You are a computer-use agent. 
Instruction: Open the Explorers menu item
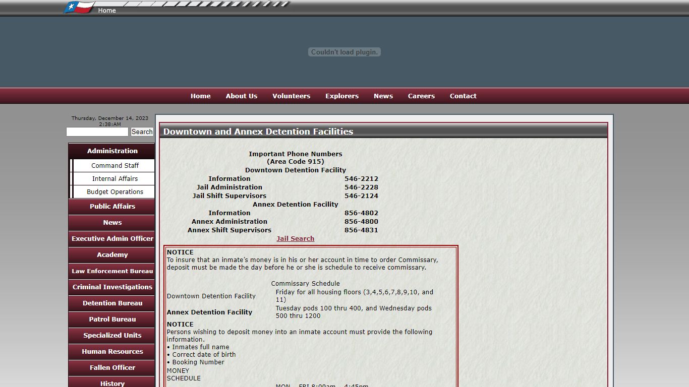[341, 96]
